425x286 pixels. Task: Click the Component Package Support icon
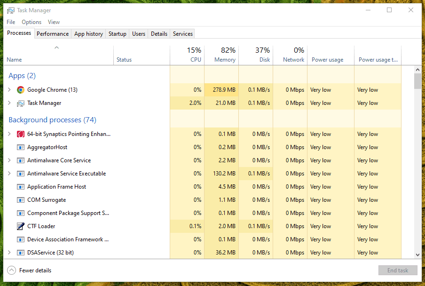(21, 213)
